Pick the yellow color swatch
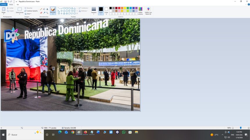Image resolution: width=250 pixels, height=140 pixels. pyautogui.click(x=125, y=8)
